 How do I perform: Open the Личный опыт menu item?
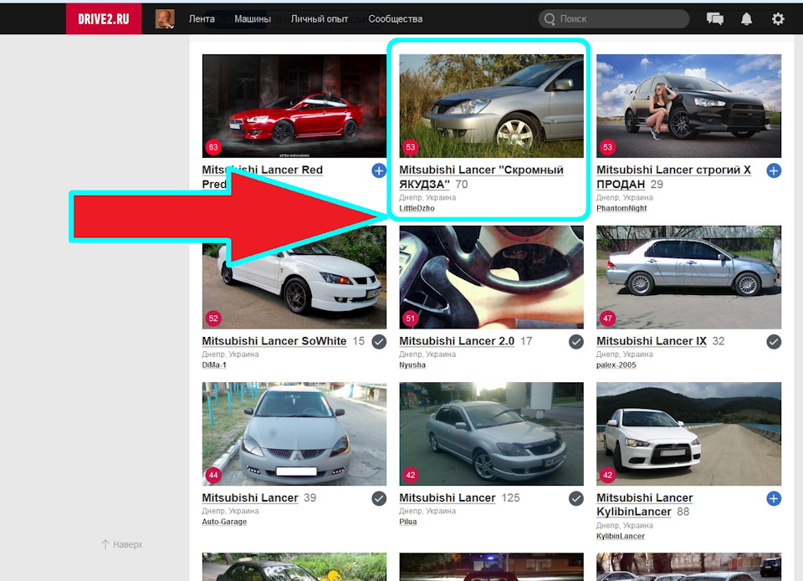pos(320,19)
